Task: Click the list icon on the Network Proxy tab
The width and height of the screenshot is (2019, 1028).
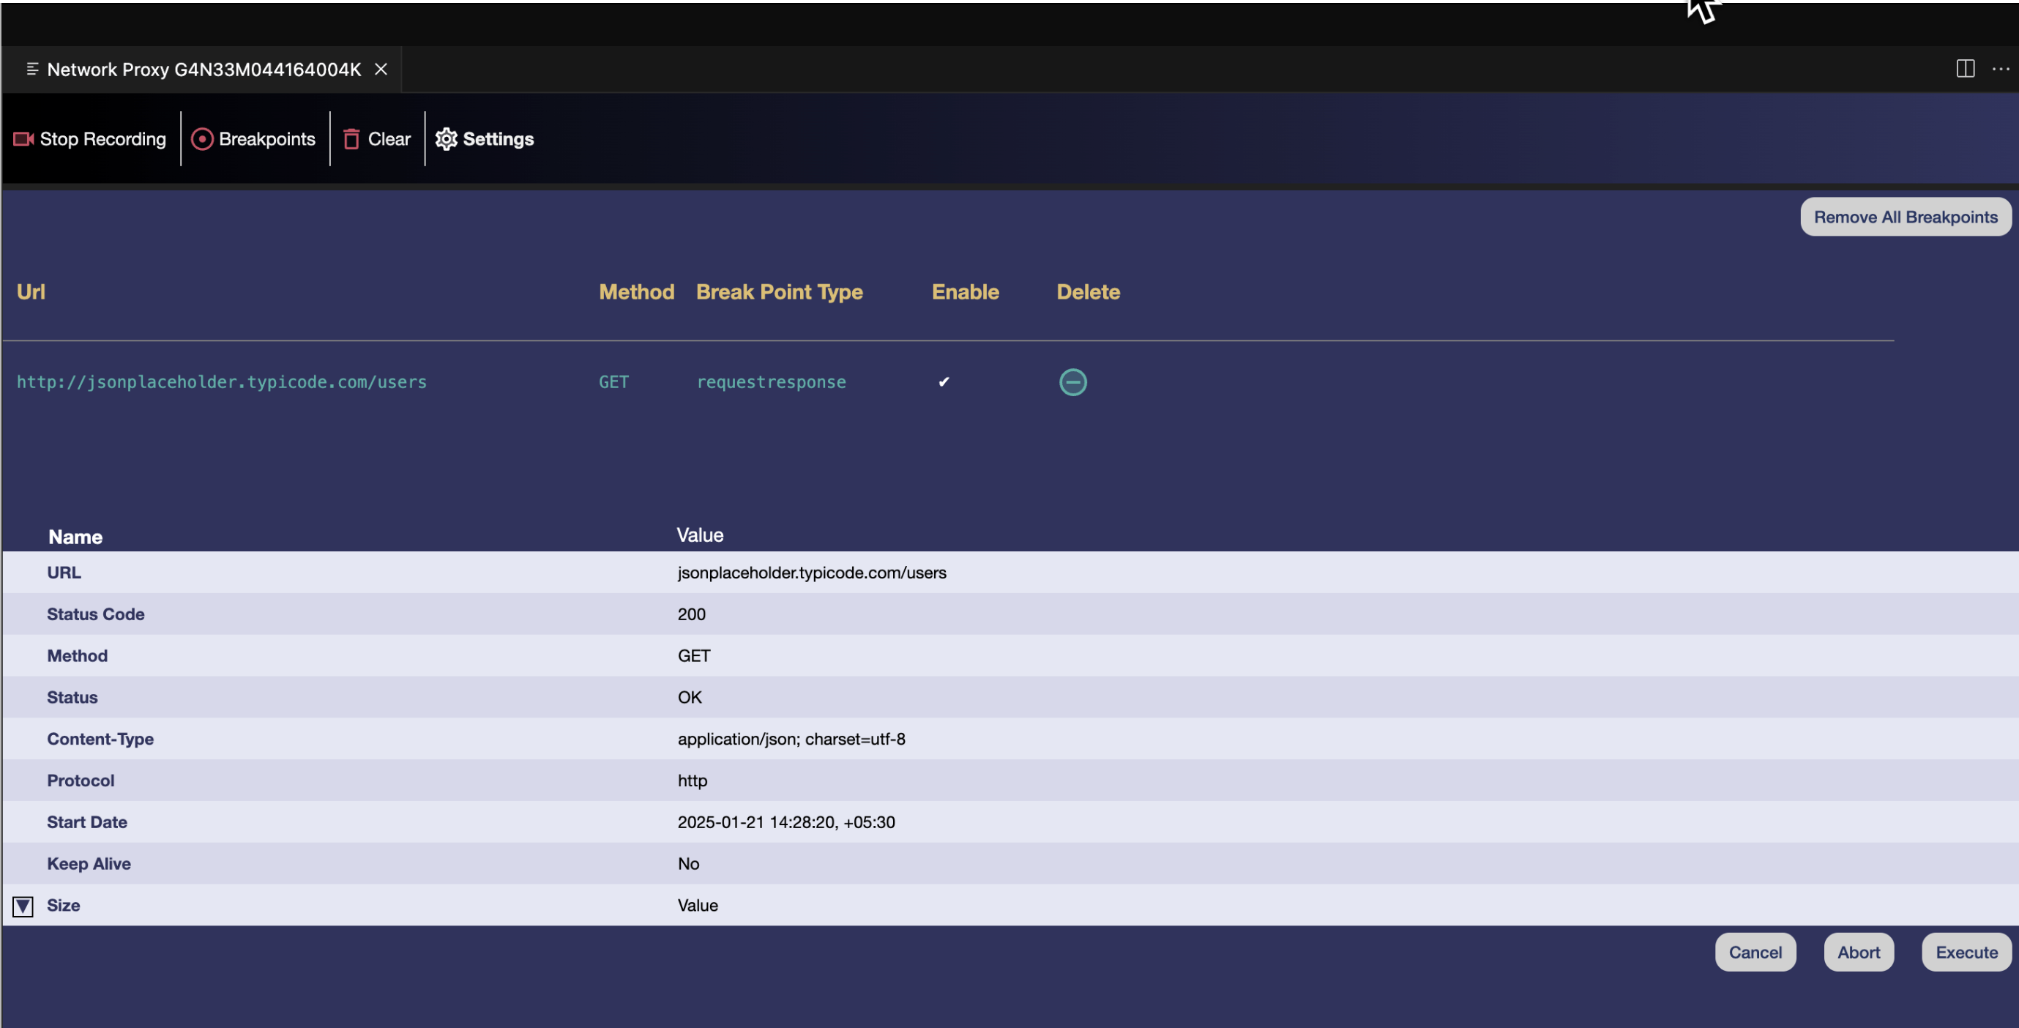Action: (x=32, y=69)
